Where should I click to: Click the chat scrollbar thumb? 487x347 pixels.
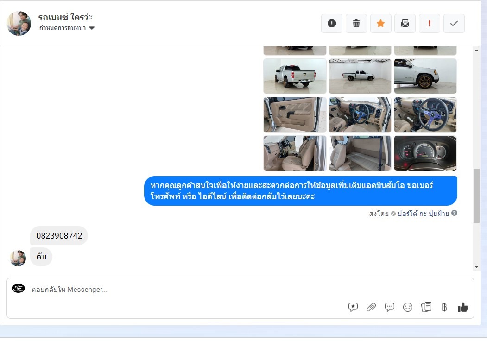point(476,196)
